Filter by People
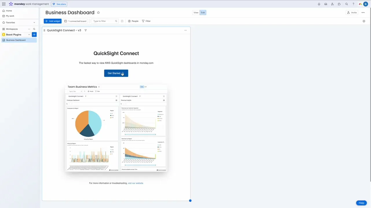Screen dimensions: 371x208 pyautogui.click(x=133, y=21)
